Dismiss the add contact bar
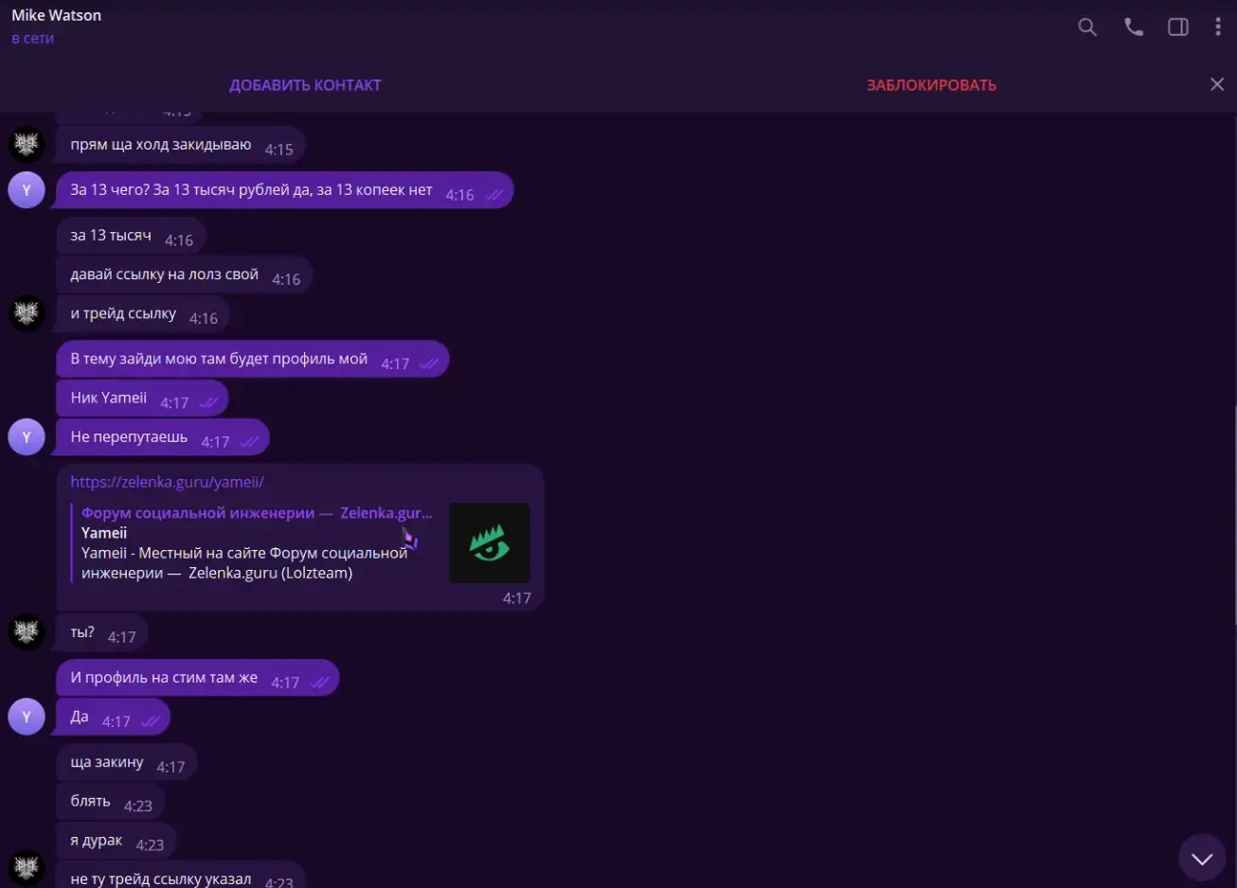This screenshot has height=888, width=1237. [x=1217, y=85]
